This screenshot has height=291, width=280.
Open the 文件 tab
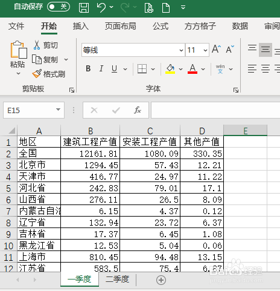tap(16, 27)
